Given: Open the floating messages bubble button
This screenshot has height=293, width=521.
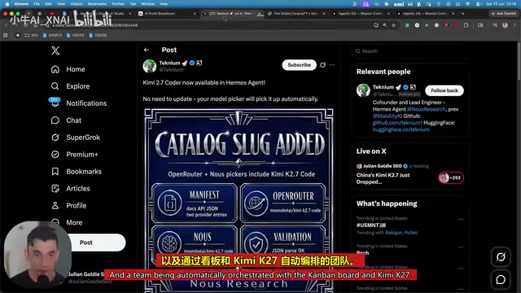Looking at the screenshot, I should tap(501, 280).
